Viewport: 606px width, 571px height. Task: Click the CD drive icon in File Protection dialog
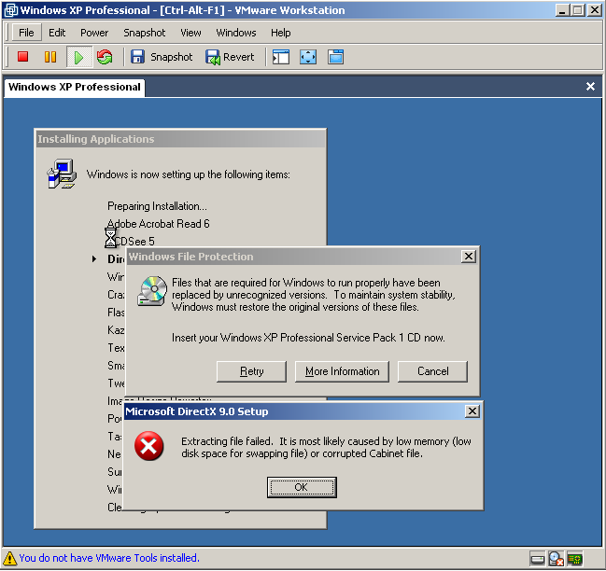point(152,291)
